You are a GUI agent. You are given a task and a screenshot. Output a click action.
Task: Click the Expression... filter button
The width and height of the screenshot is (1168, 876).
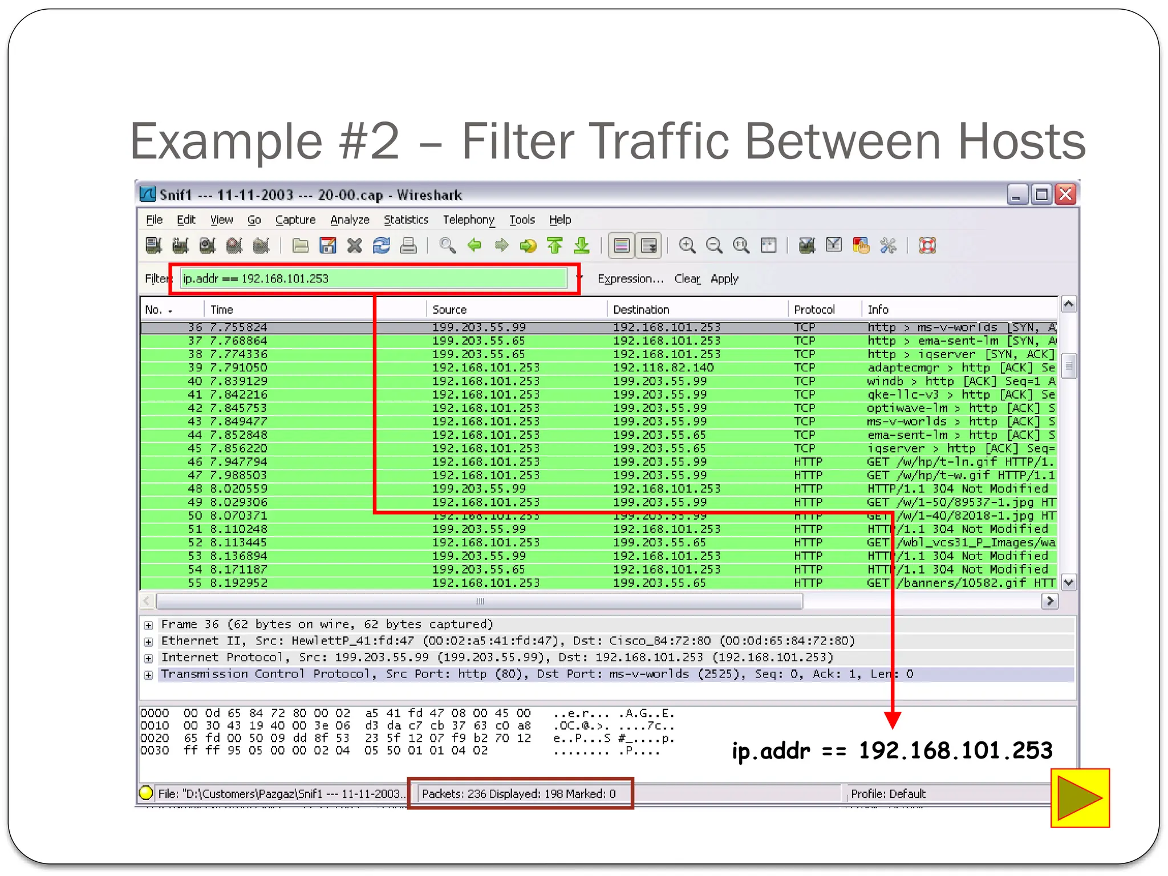click(631, 279)
